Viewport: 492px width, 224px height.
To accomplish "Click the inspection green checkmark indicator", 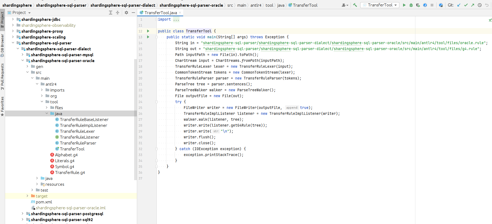I will click(x=490, y=20).
